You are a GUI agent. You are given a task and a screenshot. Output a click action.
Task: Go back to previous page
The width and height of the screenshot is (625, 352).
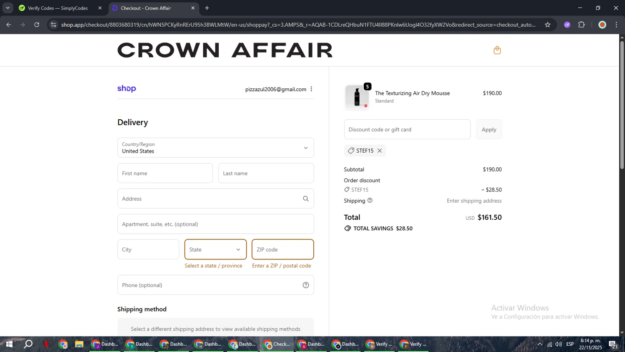[x=9, y=25]
